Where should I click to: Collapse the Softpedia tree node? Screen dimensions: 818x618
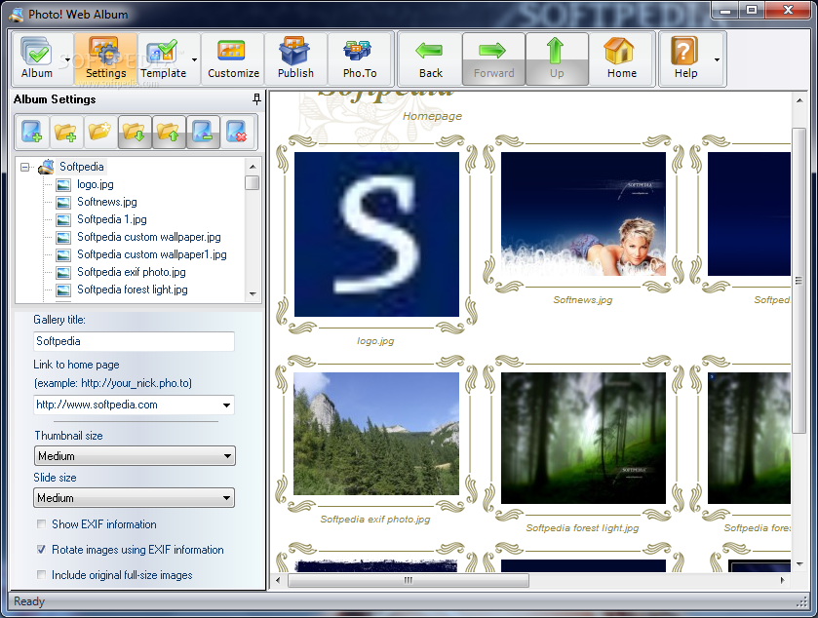[24, 168]
